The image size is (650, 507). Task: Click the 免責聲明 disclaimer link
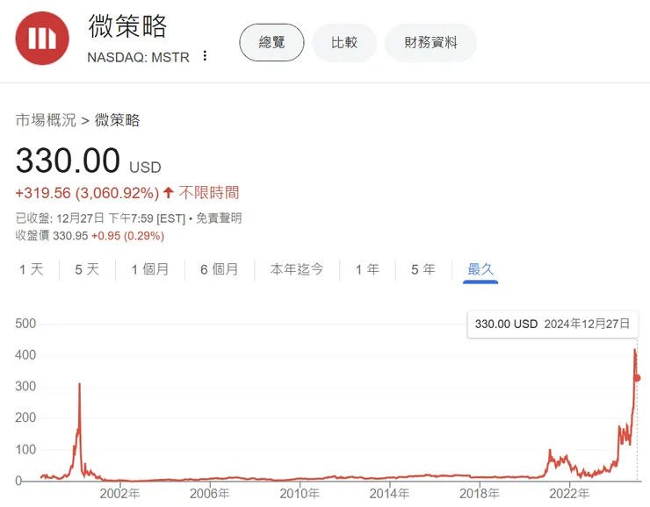(219, 218)
